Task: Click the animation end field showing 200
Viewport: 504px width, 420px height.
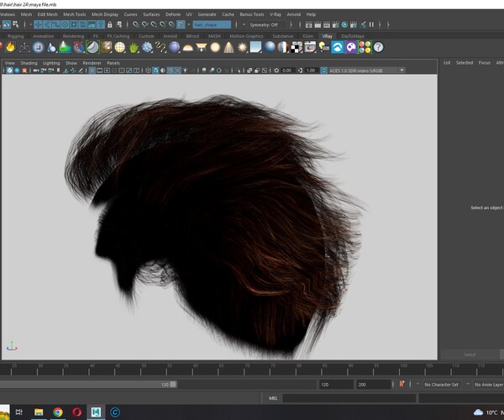Action: (373, 385)
